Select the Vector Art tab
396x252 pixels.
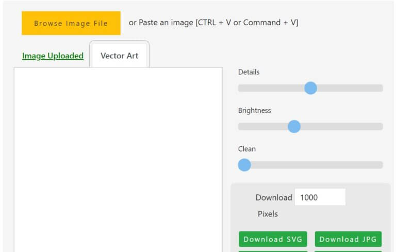coord(119,56)
